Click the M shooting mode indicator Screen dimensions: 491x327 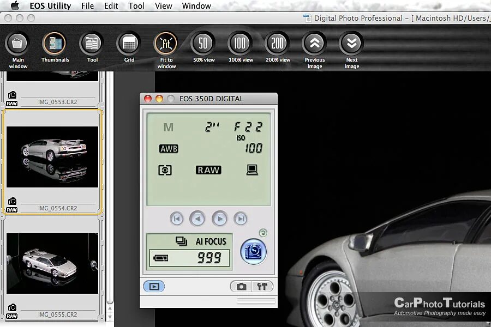tap(168, 127)
